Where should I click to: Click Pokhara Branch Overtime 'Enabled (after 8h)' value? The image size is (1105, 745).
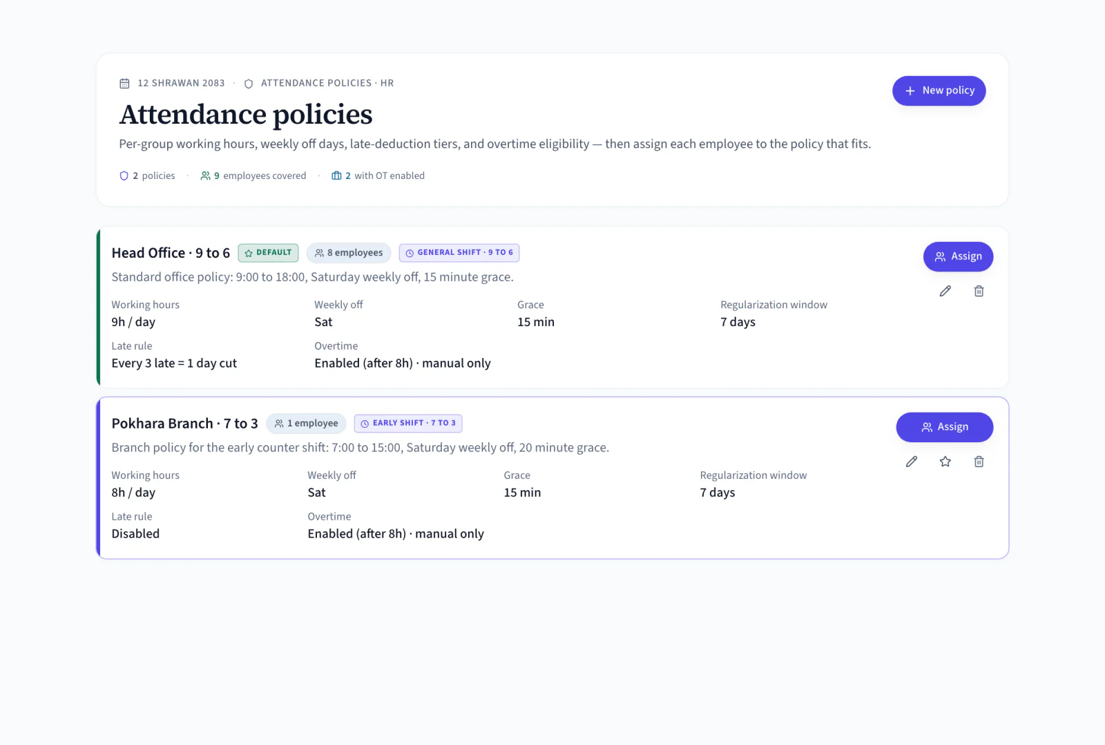pyautogui.click(x=396, y=534)
